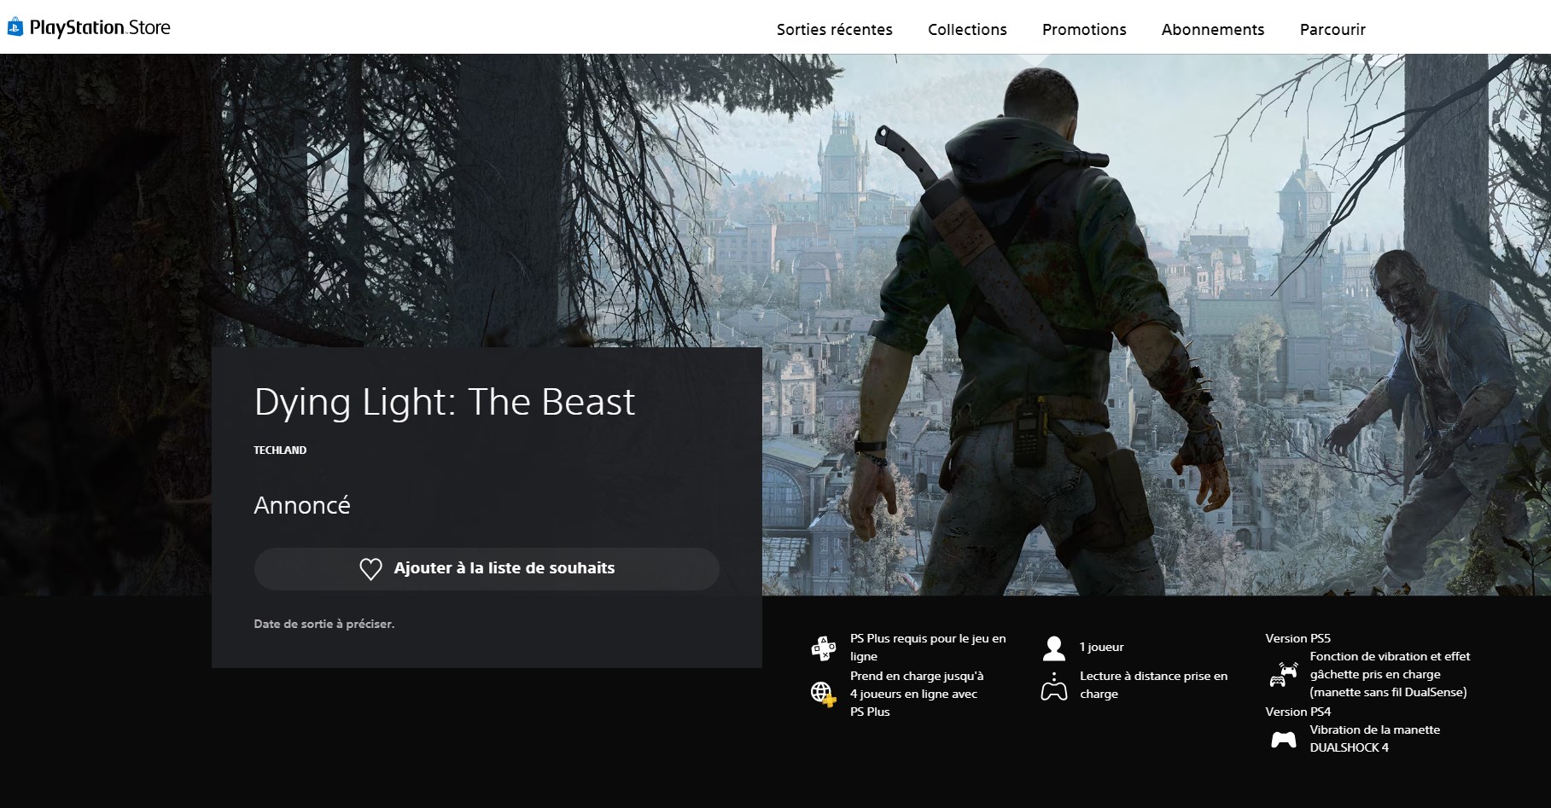Click the PS Plus required controller-buttons icon
Viewport: 1551px width, 808px height.
823,648
